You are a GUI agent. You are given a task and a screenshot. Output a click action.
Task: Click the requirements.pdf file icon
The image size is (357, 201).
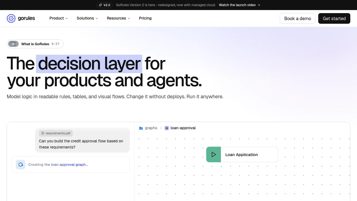(x=43, y=133)
